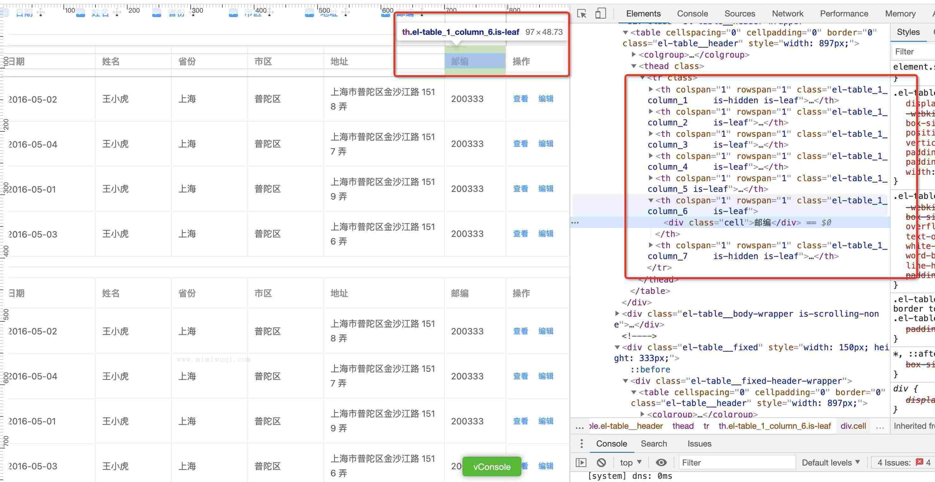Click the element.style rule in Styles
This screenshot has width=935, height=482.
point(913,67)
